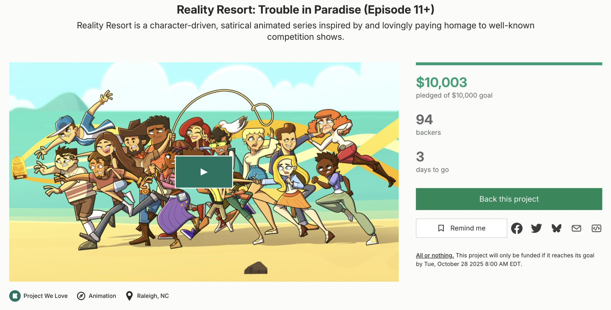Open the All or nothing link

[435, 255]
